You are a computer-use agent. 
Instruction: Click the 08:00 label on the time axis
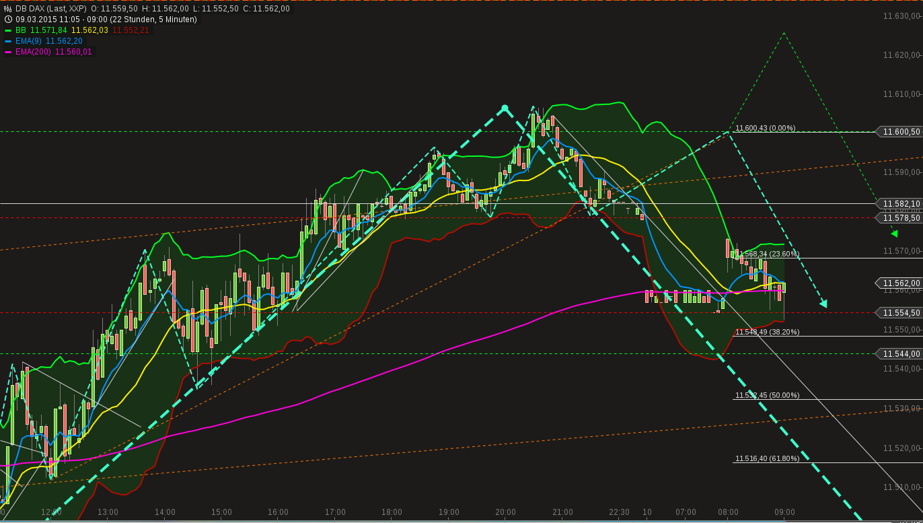coord(728,512)
